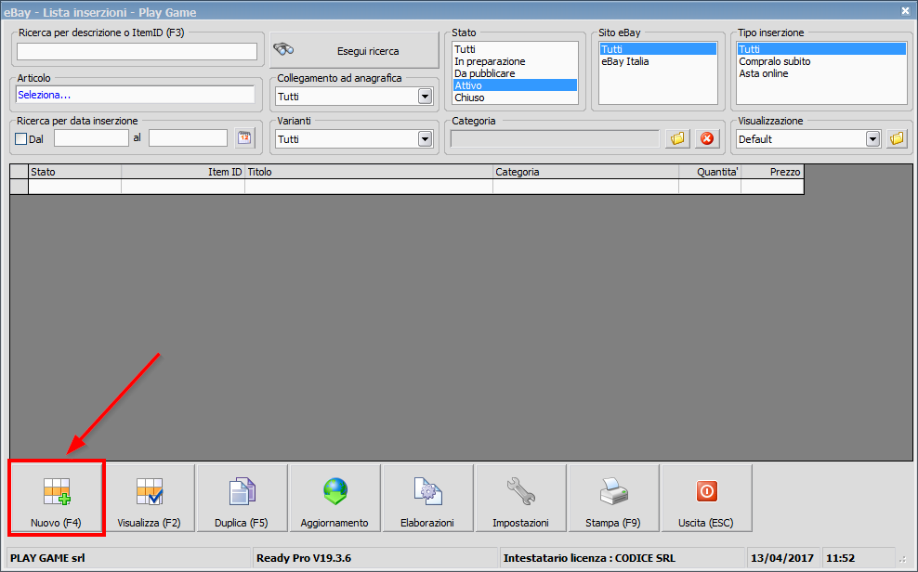Click PLAY GAME srl in status bar

pyautogui.click(x=47, y=558)
